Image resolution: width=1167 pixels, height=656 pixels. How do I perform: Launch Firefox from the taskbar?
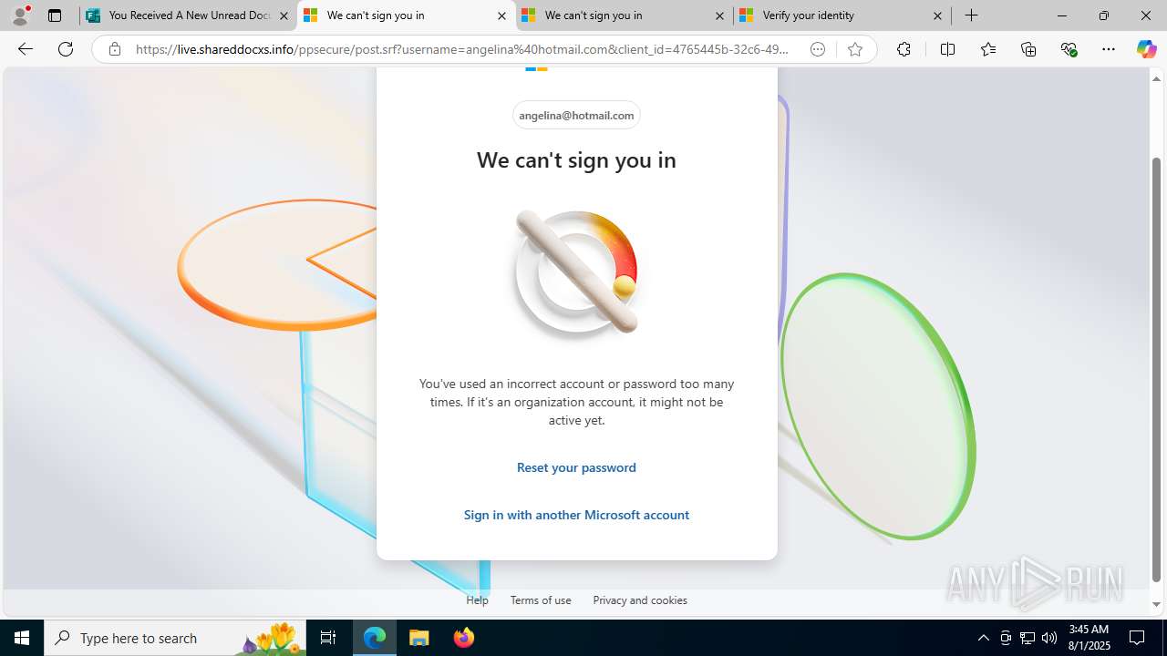click(463, 638)
